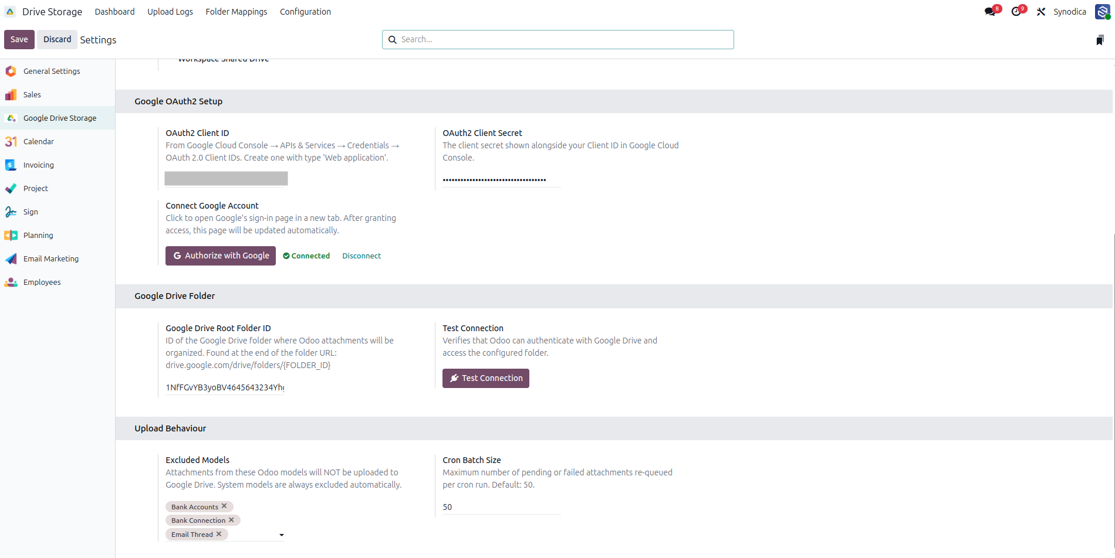Click the Email Marketing app icon
The height and width of the screenshot is (558, 1115).
point(11,258)
